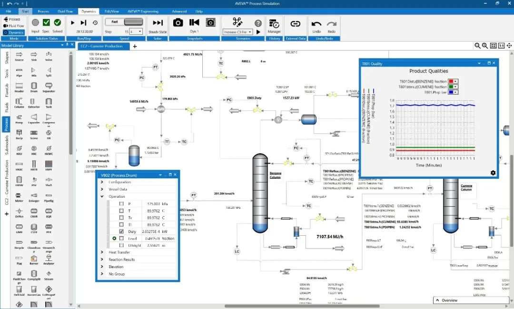514x309 pixels.
Task: Select the Pump model icon
Action: pos(19,118)
